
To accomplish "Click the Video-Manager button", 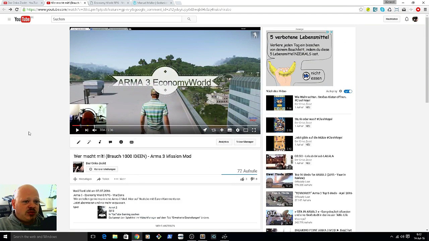I will tap(245, 142).
